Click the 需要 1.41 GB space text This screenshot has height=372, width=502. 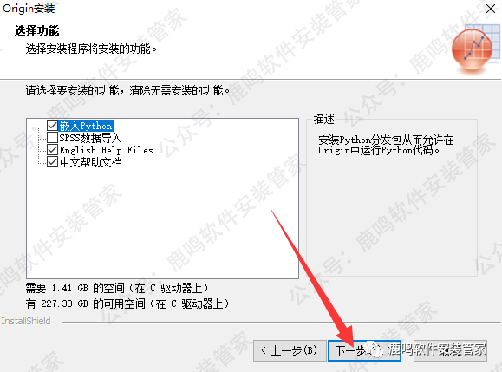coord(117,288)
